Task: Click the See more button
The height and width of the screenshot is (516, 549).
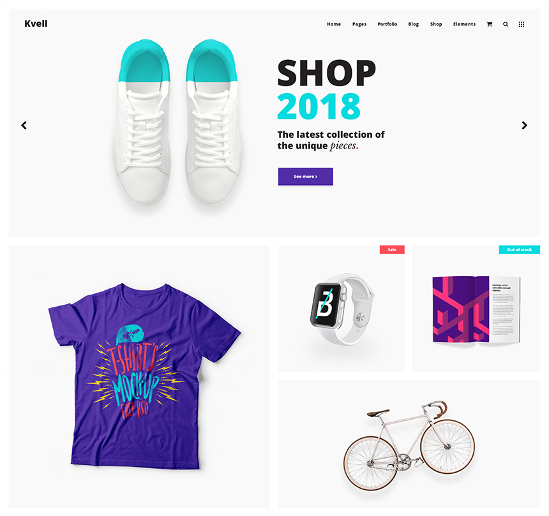Action: click(305, 177)
